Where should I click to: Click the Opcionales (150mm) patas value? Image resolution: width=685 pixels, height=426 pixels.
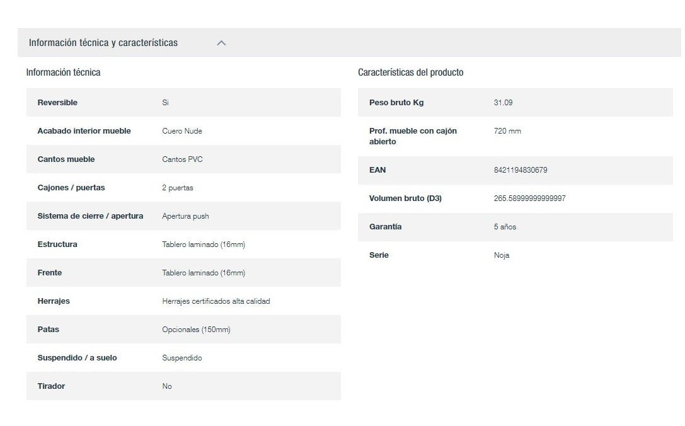pos(196,330)
